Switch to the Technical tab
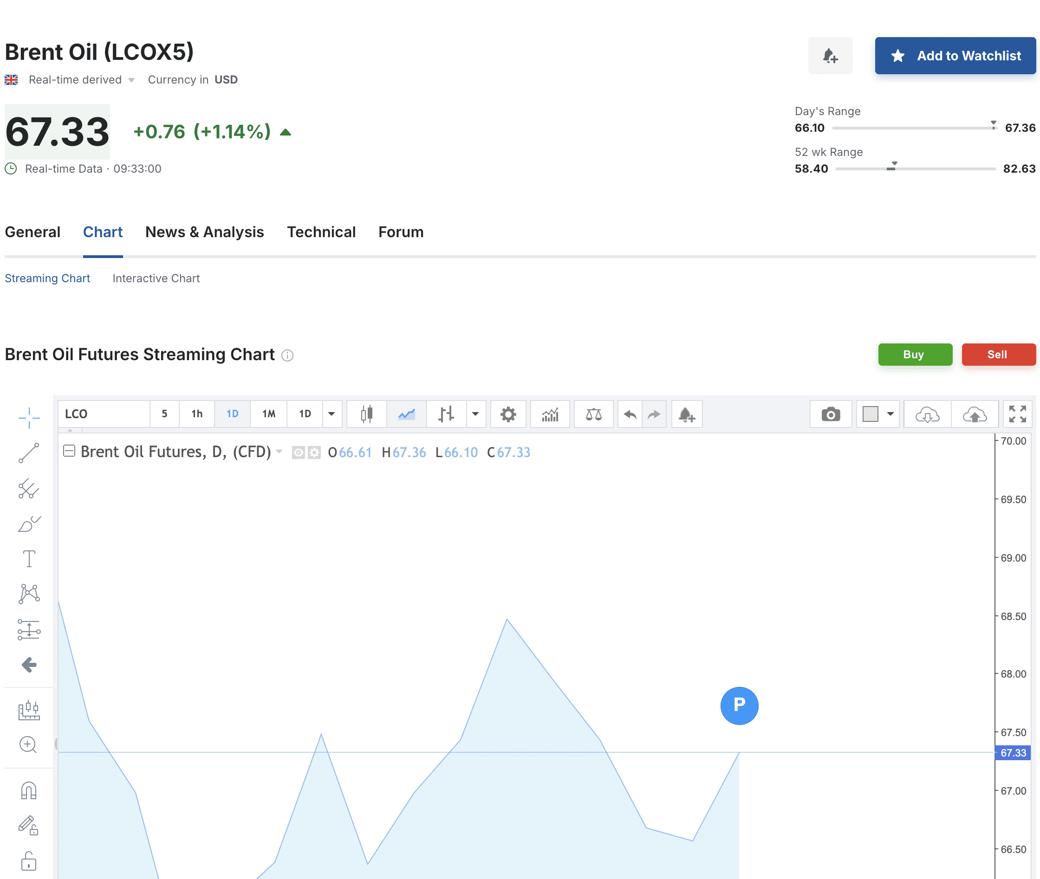Image resolution: width=1040 pixels, height=879 pixels. [x=321, y=232]
